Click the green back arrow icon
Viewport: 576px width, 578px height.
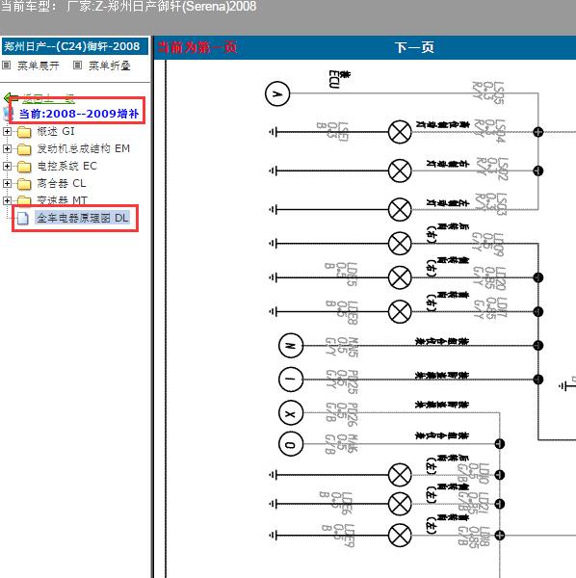click(x=11, y=97)
